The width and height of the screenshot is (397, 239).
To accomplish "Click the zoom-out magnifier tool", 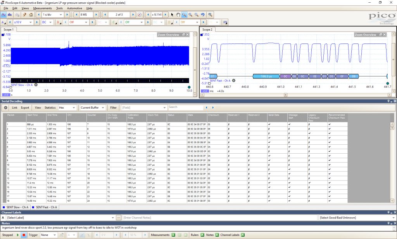I will (x=197, y=15).
